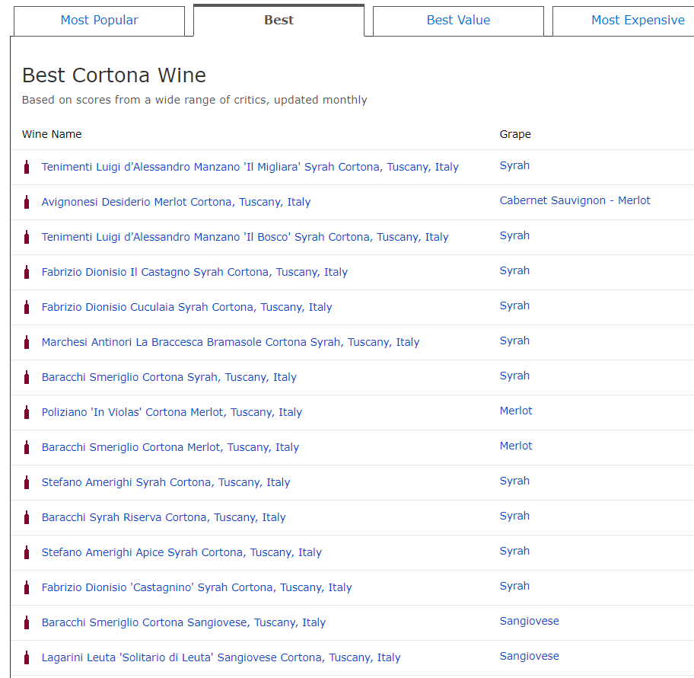Click Syrah grape in Il Castagno row
The height and width of the screenshot is (678, 694).
tap(514, 270)
